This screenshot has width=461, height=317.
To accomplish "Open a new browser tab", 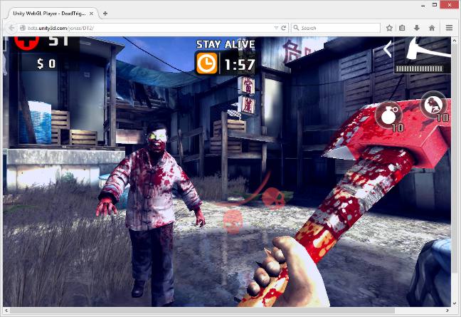I will click(105, 14).
